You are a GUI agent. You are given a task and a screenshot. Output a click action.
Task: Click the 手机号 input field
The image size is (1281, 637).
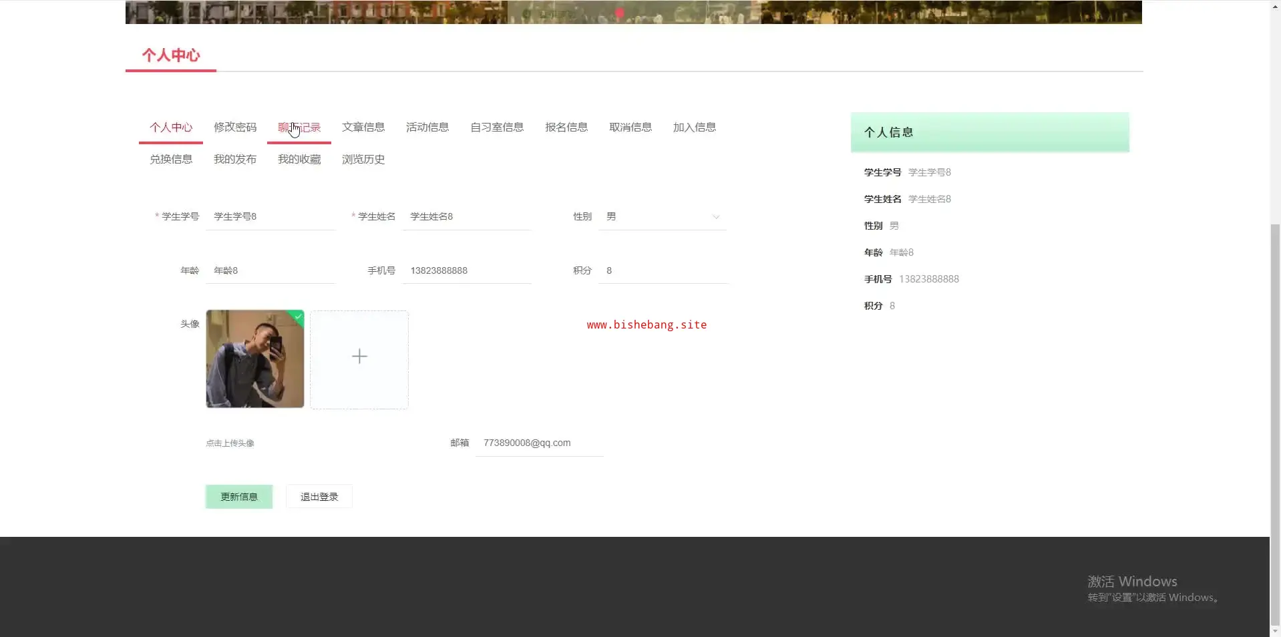467,270
